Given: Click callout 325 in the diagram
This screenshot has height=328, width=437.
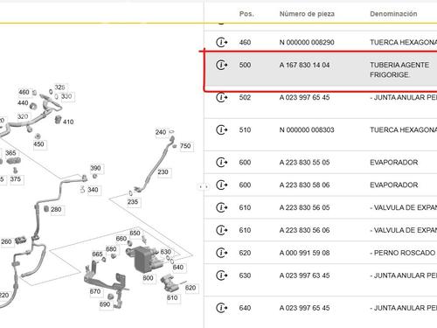Looking at the screenshot, I should tap(59, 87).
